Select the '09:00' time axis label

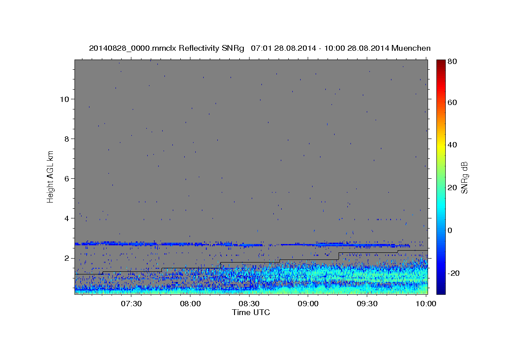click(308, 304)
